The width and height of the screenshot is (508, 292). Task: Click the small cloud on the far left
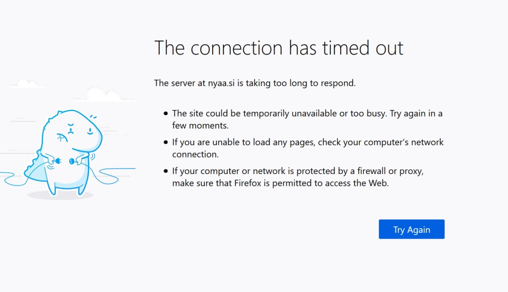click(27, 83)
